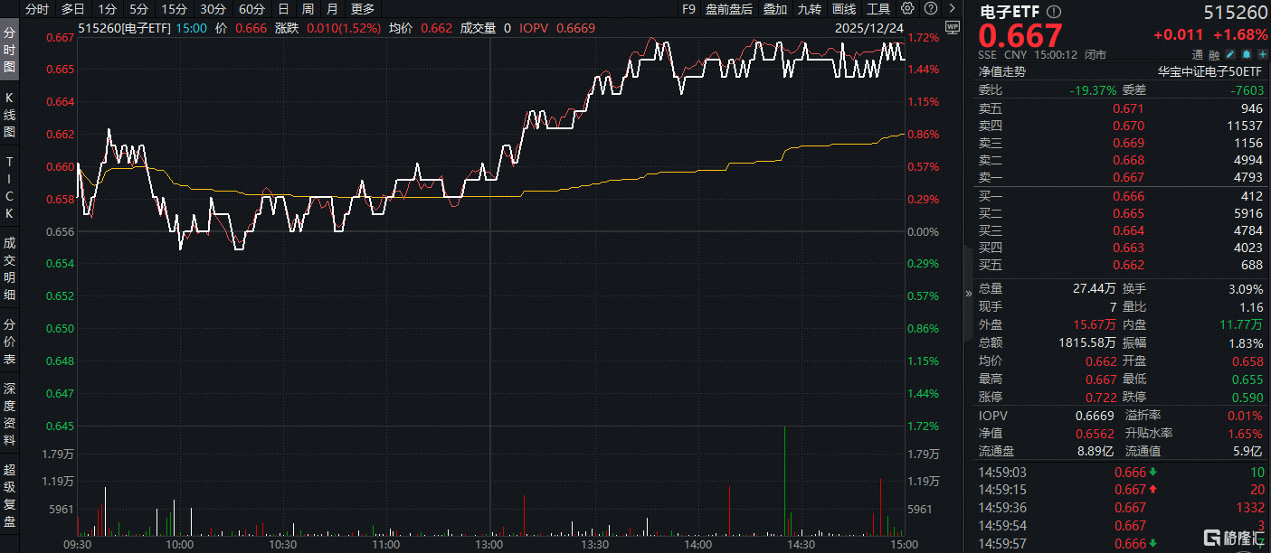Open TICK view in the left sidebar

10,186
